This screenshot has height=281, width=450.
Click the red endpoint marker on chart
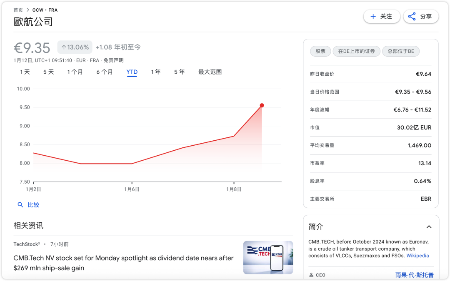pos(262,105)
